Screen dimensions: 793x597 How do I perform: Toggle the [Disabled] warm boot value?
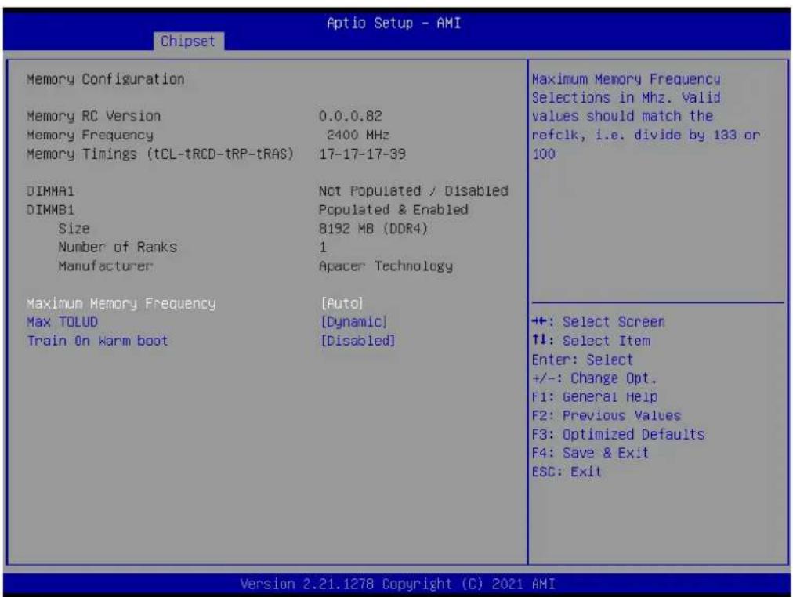[358, 341]
